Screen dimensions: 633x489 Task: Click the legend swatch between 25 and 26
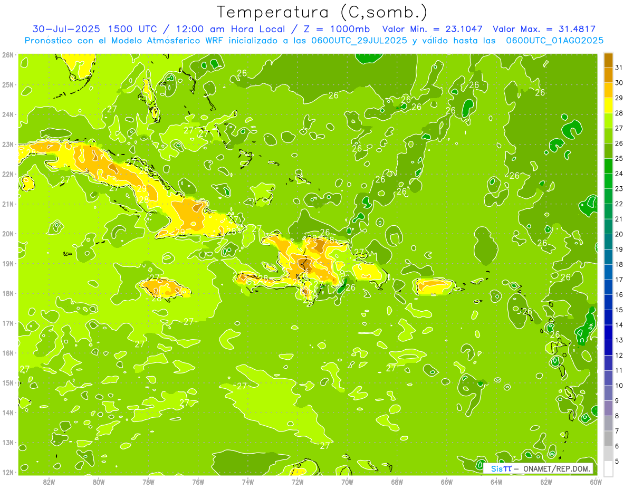coord(608,151)
